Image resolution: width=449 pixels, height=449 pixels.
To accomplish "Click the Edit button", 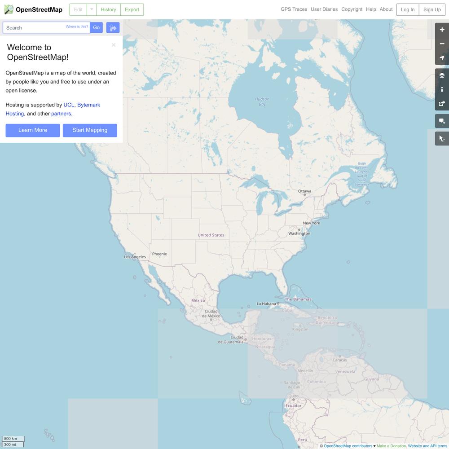I will [x=78, y=9].
